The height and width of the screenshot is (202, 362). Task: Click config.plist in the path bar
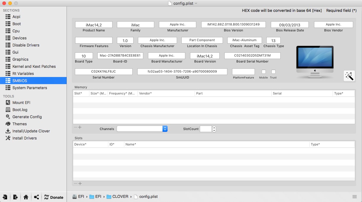click(x=146, y=197)
